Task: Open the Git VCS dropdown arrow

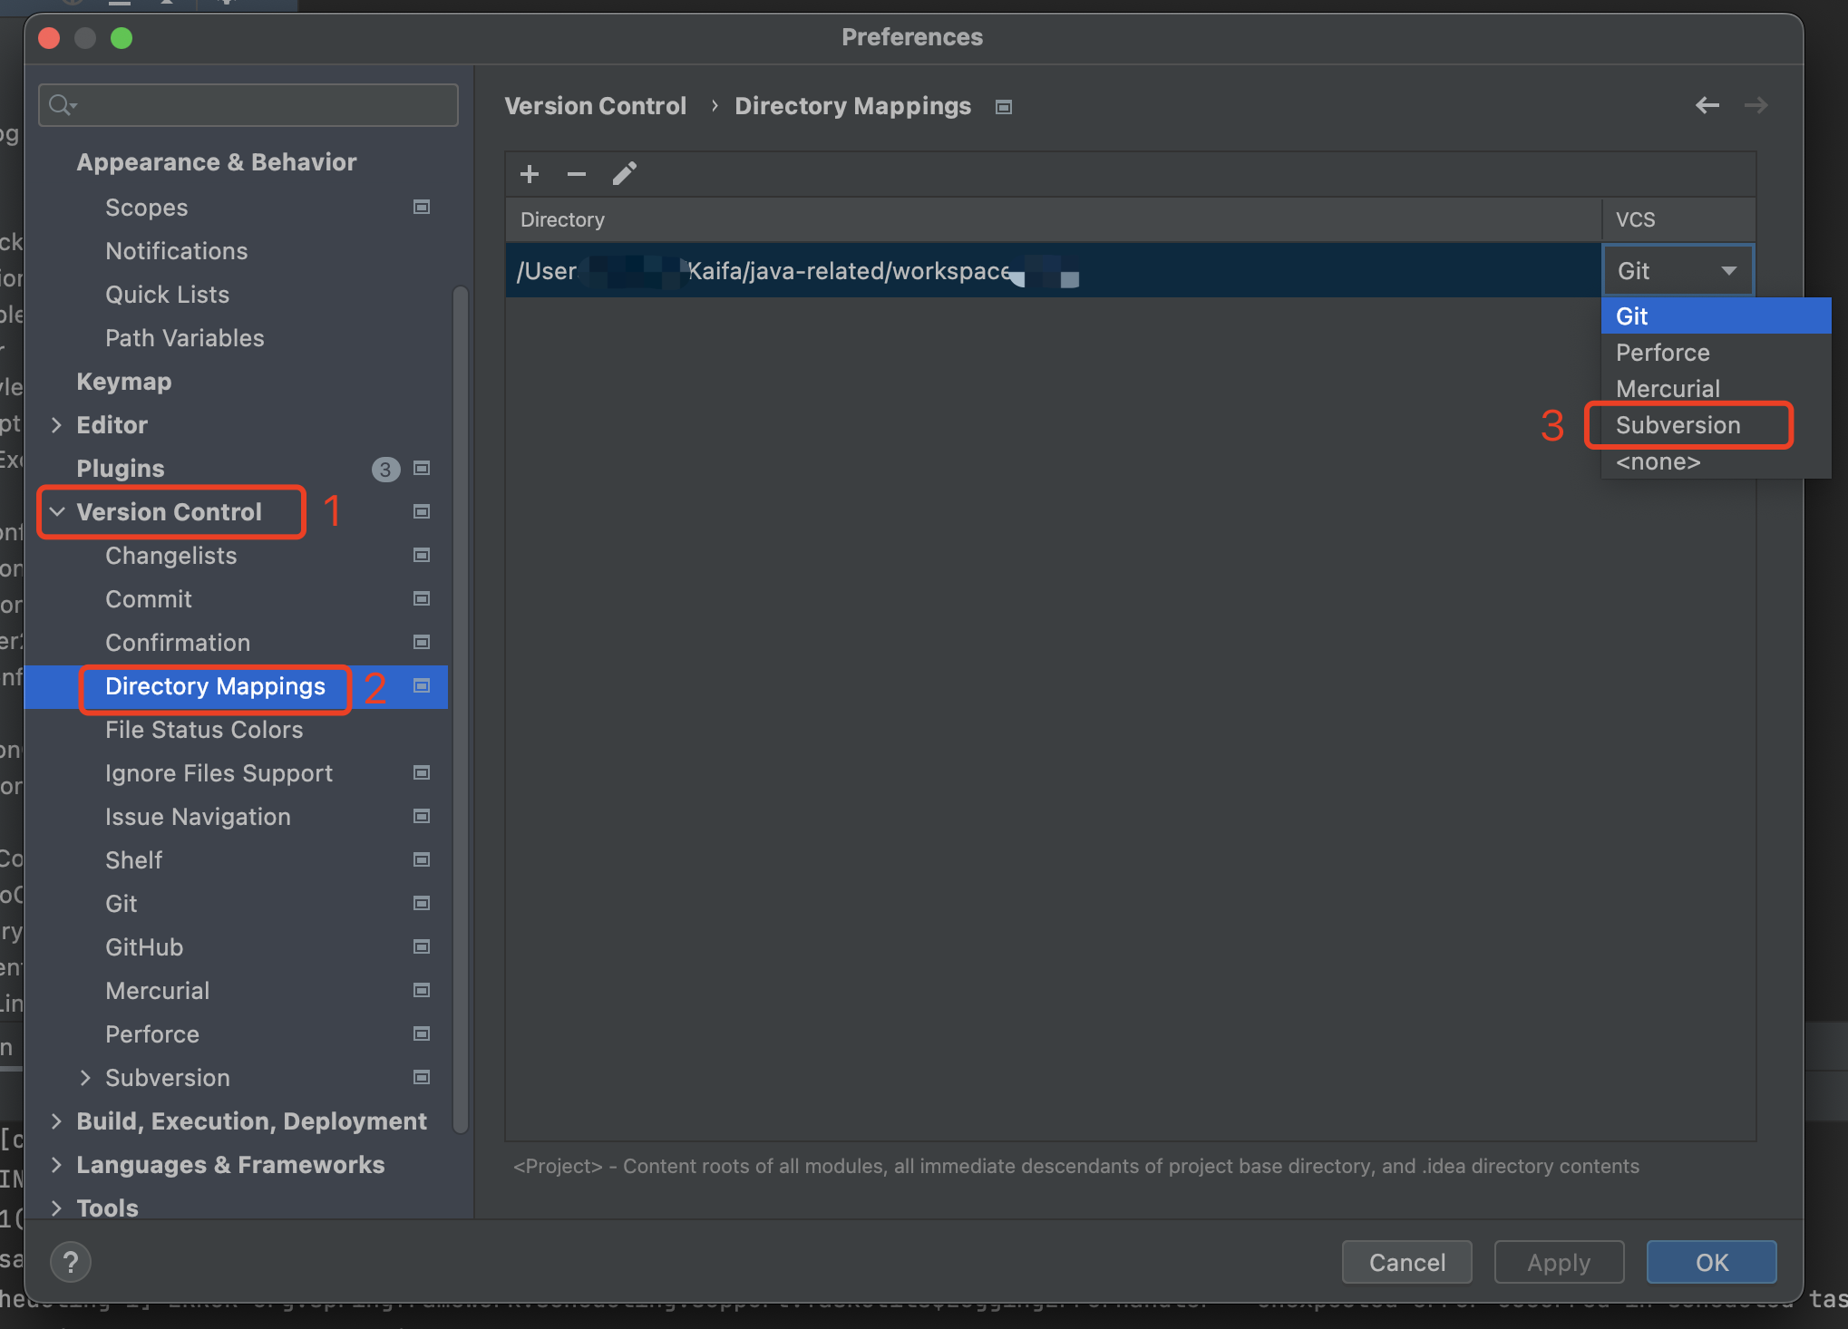Action: point(1728,270)
